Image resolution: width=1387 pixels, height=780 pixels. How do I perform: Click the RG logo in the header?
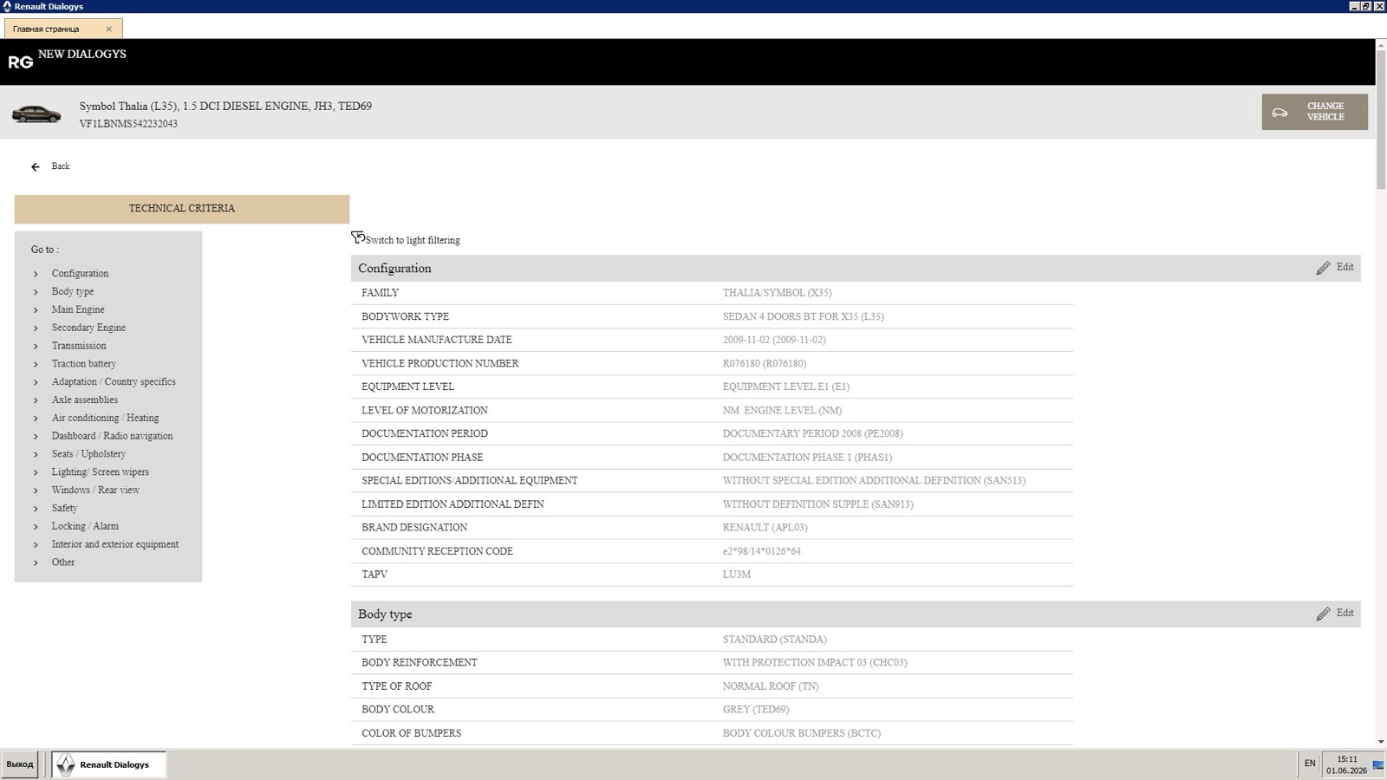tap(21, 62)
